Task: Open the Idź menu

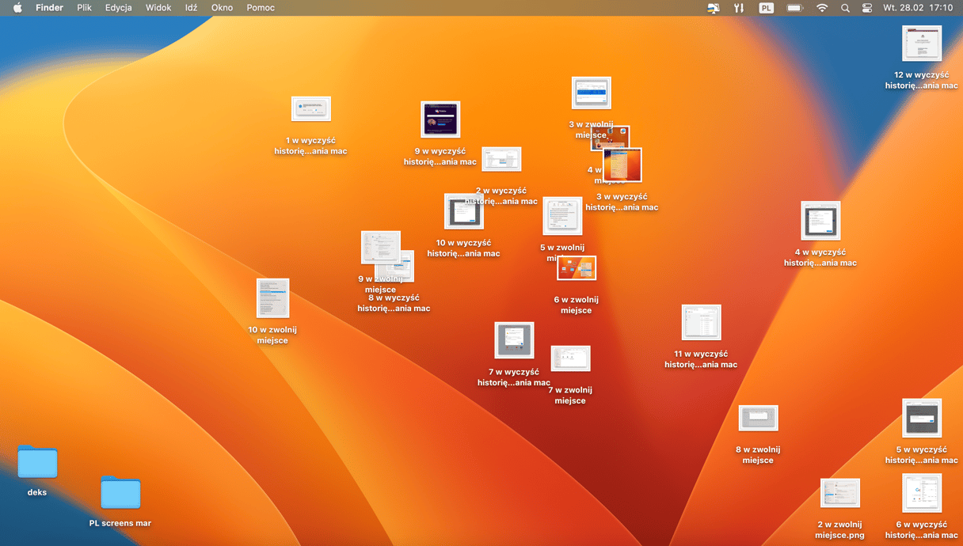Action: click(x=191, y=8)
